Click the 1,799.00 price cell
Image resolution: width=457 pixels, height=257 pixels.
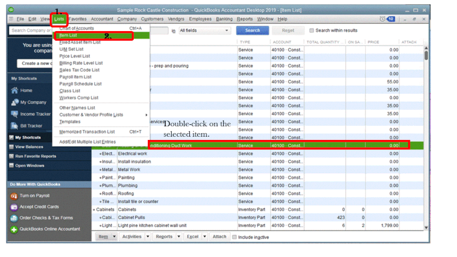tap(382, 225)
